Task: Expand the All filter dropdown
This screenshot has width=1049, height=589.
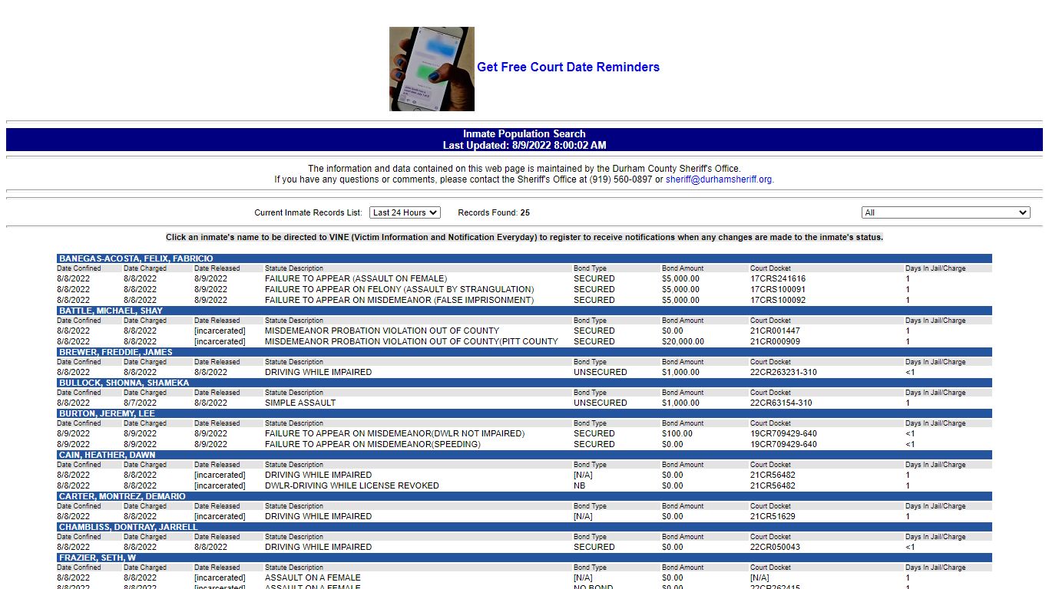Action: [945, 212]
